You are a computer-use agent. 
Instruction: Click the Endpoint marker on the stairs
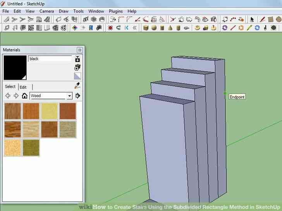tap(225, 93)
